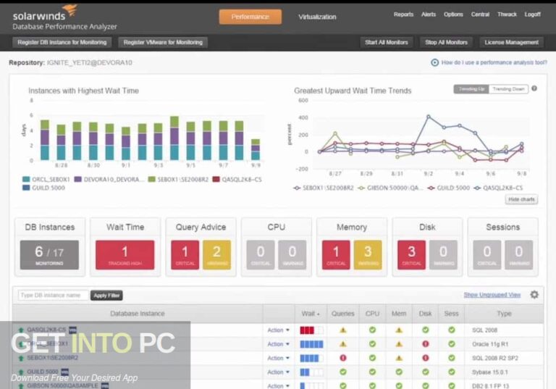Screen dimensions: 556x389
Task: Switch to the Virtualization tab
Action: [317, 17]
